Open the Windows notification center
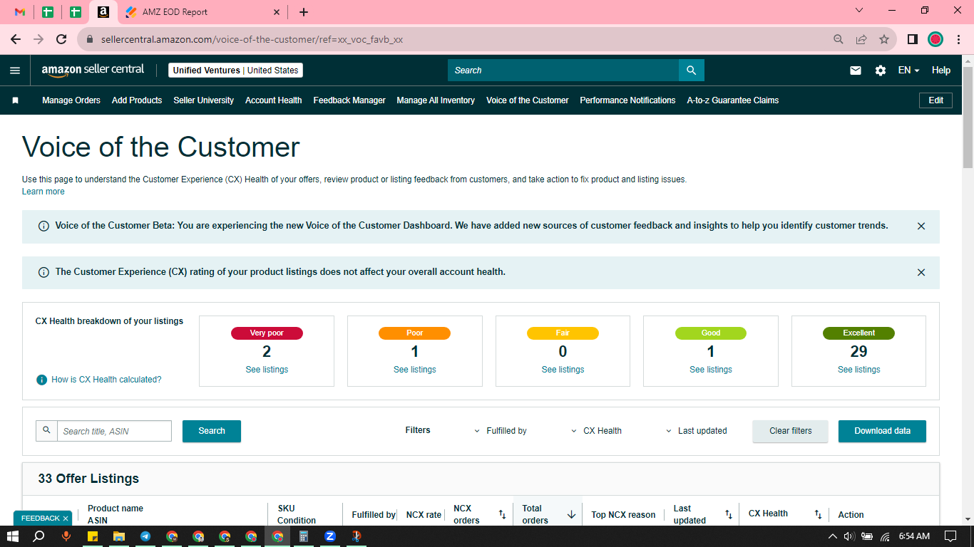Screen dimensions: 974x547 click(950, 536)
